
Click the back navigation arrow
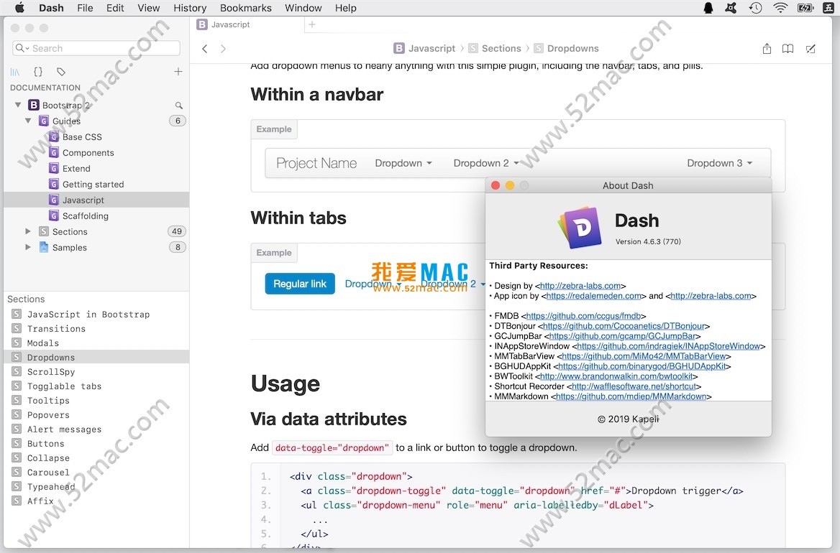coord(205,49)
